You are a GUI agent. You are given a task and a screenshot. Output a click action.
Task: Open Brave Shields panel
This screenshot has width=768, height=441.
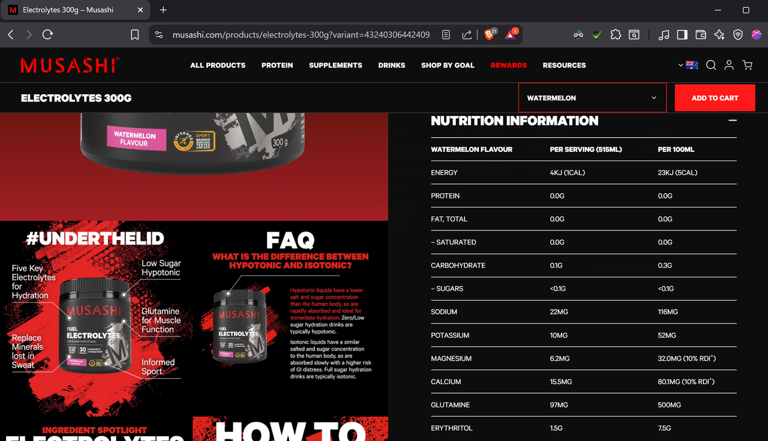pyautogui.click(x=490, y=34)
